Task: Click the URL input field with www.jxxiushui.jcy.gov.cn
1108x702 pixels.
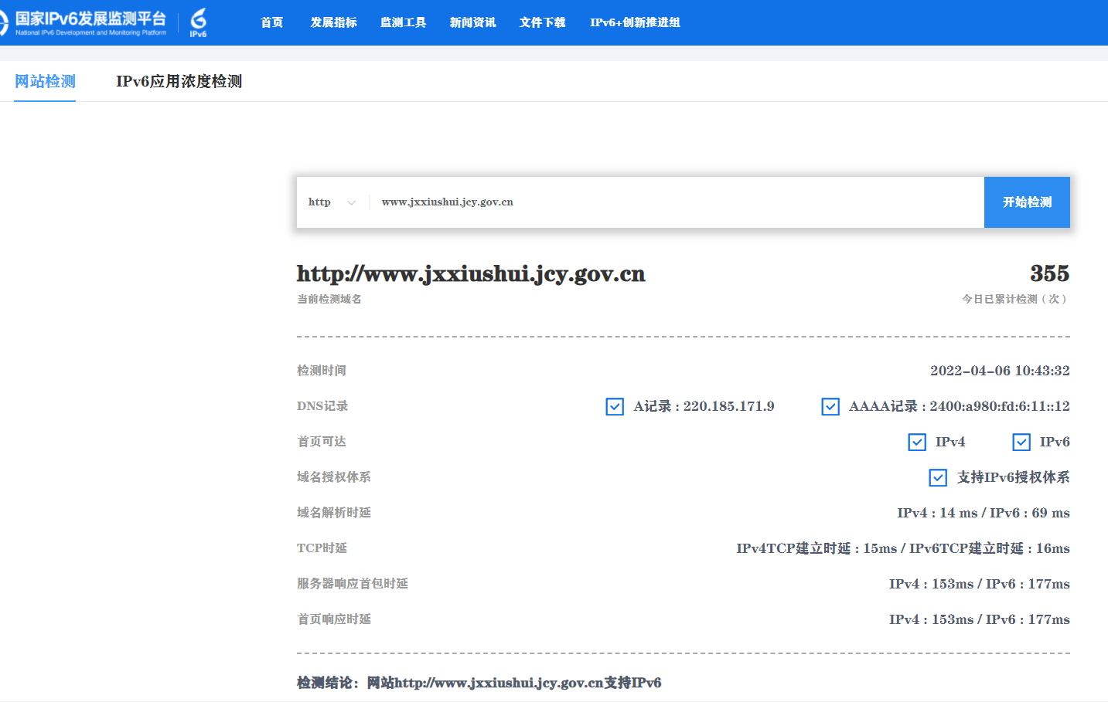Action: point(677,202)
